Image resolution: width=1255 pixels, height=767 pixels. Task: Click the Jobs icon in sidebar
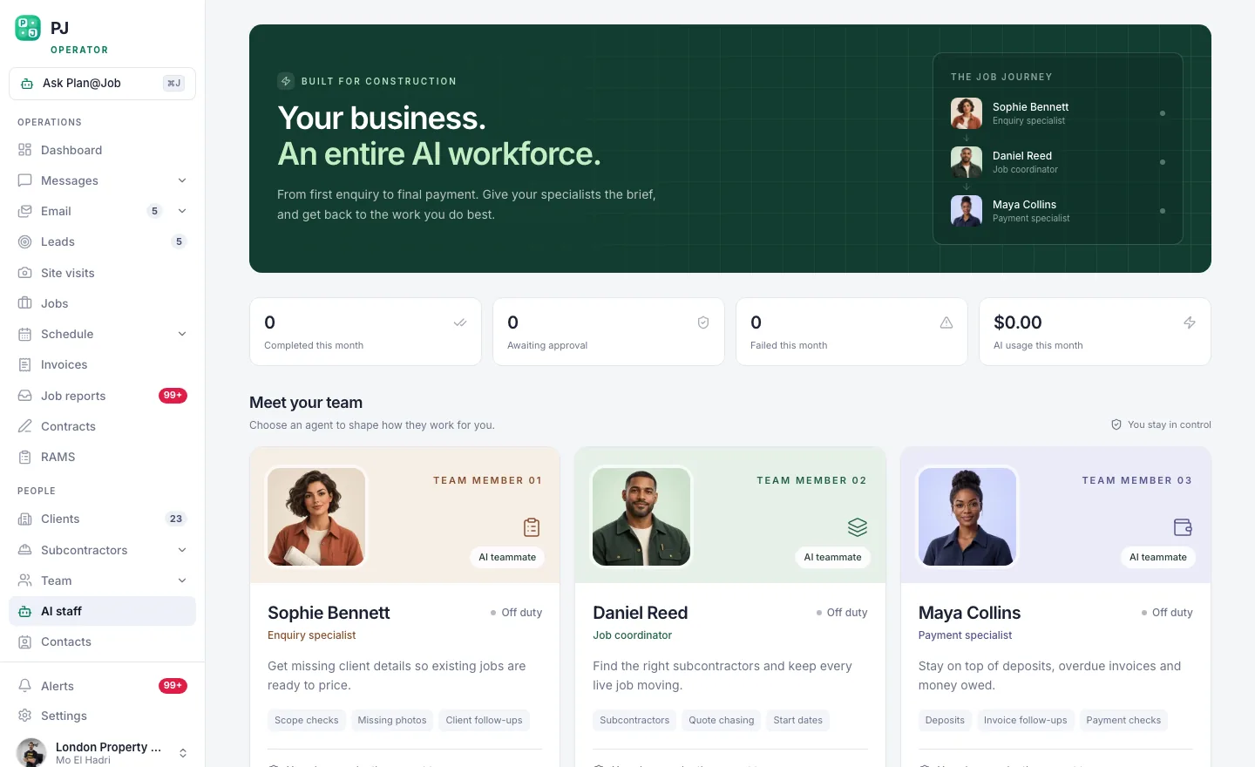(x=24, y=303)
